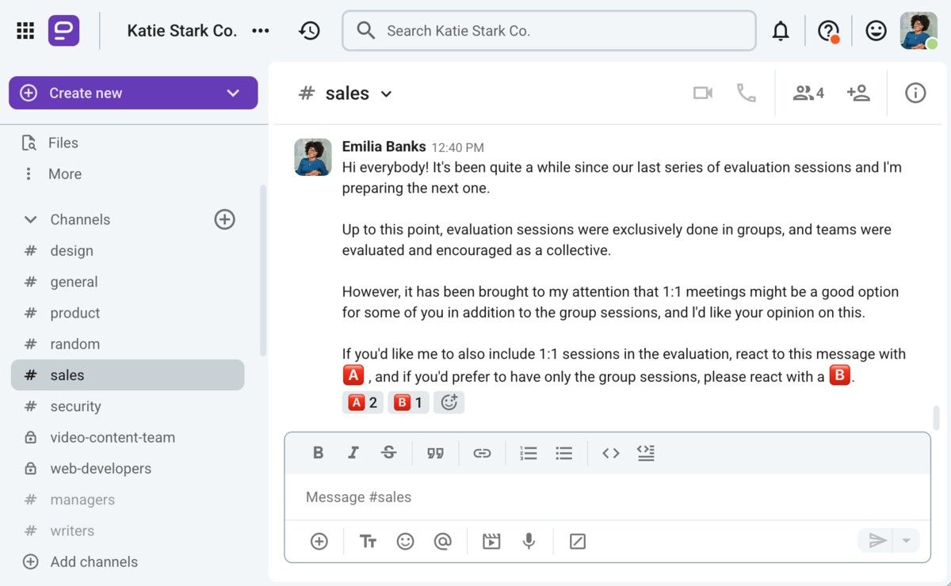Open the notifications bell
Image resolution: width=951 pixels, height=586 pixels.
(x=781, y=31)
